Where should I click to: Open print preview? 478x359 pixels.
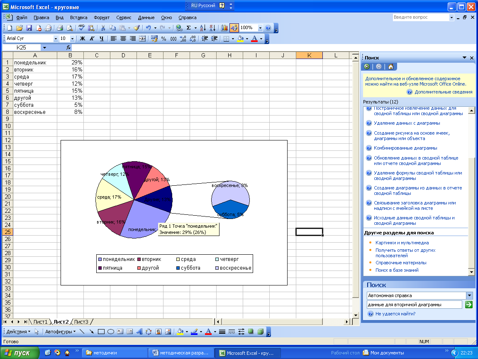(70, 28)
